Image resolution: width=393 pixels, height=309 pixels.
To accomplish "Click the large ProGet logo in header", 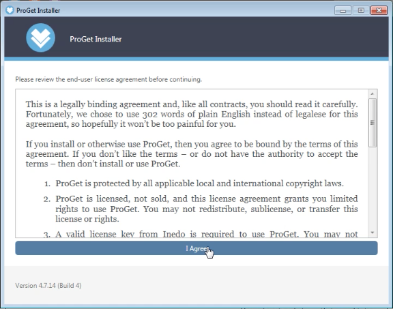I will tap(41, 38).
